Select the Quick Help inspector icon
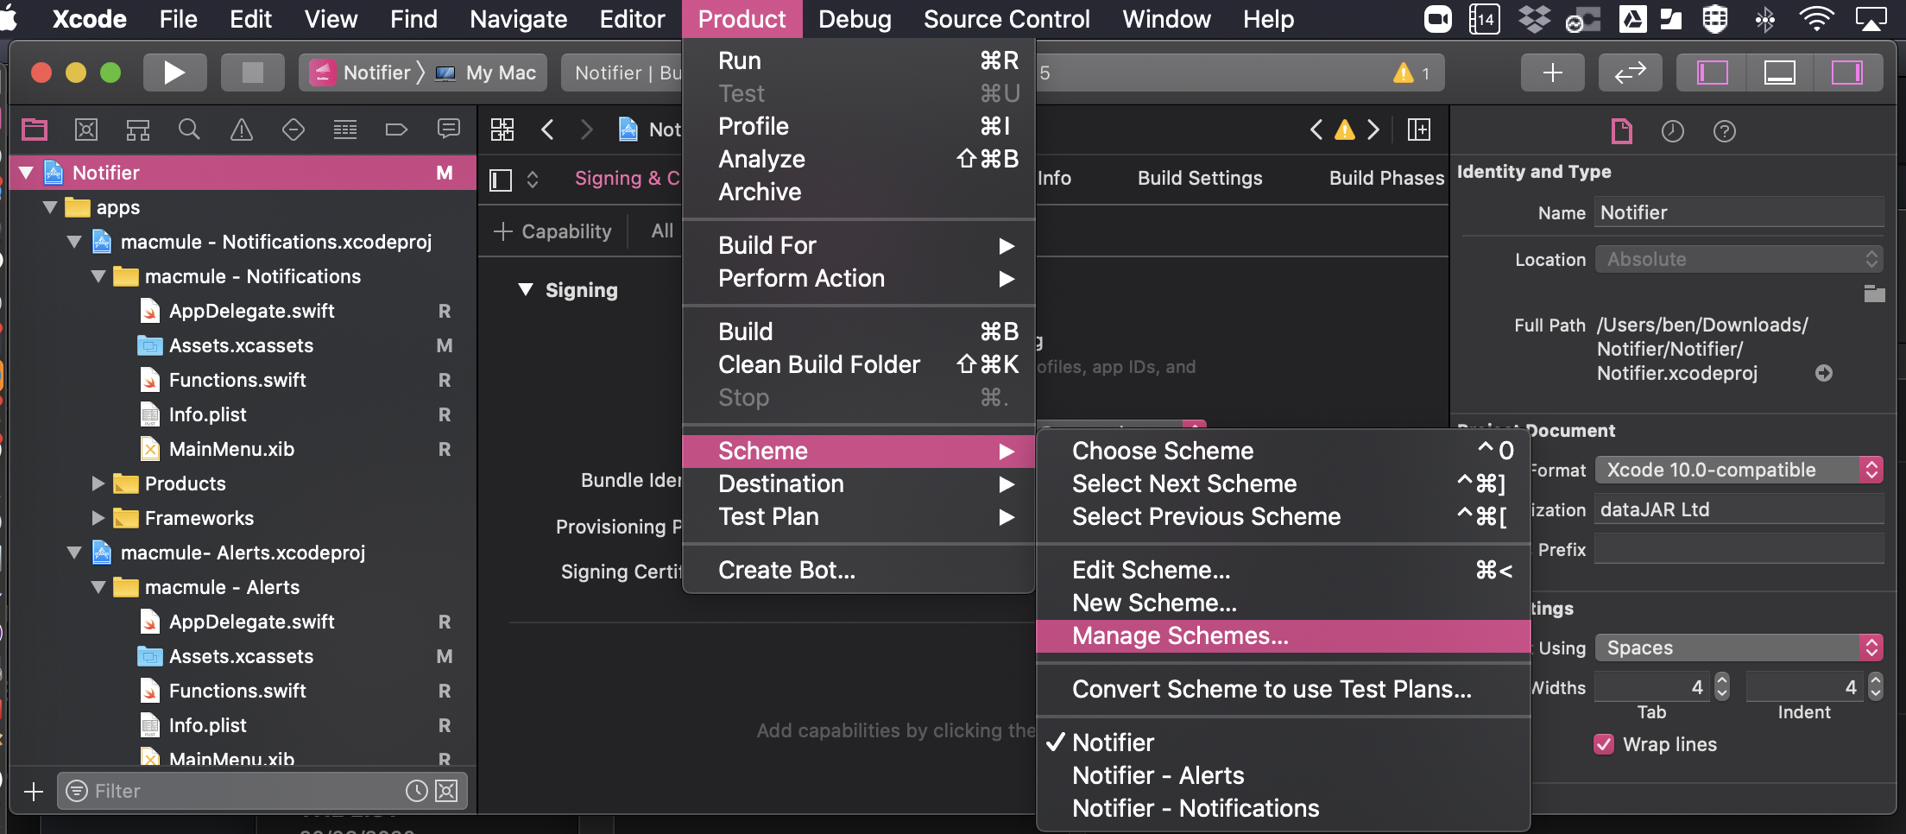Screen dimensions: 1906x834 tap(1725, 131)
